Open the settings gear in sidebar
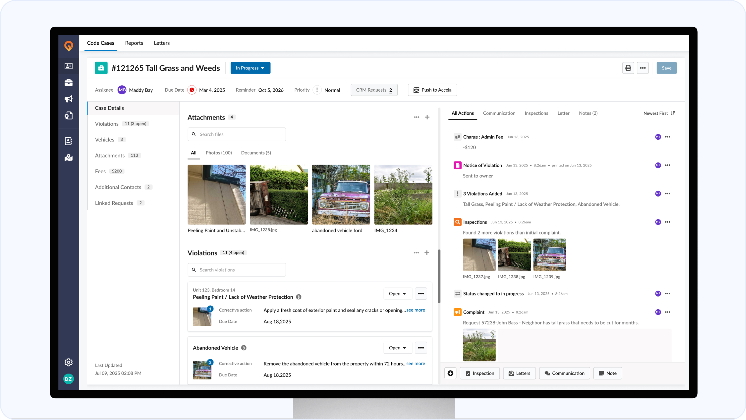The image size is (746, 420). (x=69, y=362)
